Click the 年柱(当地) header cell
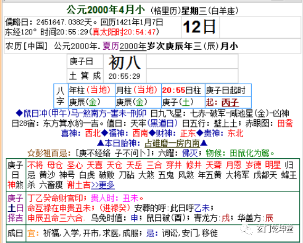303x243 pixels. pos(91,90)
